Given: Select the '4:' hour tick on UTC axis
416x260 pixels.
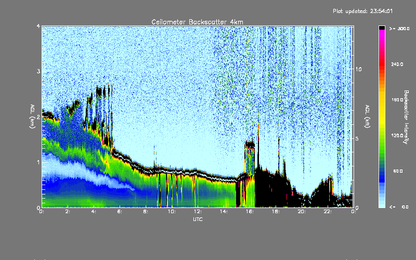Looking at the screenshot, I should pos(94,212).
